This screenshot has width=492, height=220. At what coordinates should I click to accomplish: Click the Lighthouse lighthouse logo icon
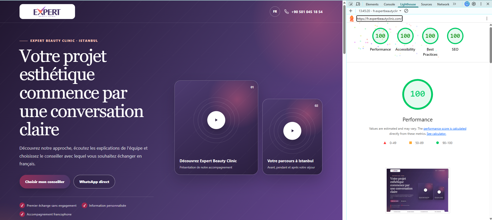click(352, 18)
